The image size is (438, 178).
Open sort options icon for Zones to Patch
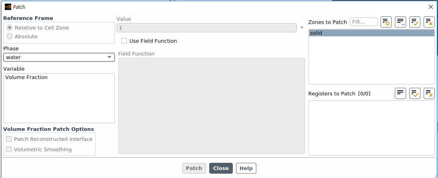[x=400, y=22]
